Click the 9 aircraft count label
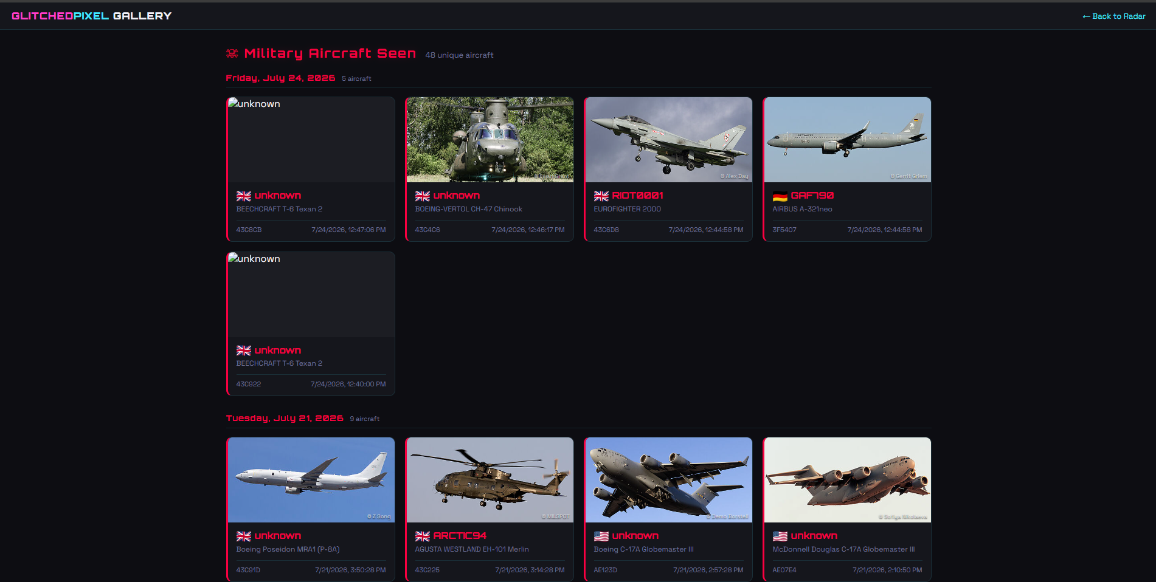Image resolution: width=1156 pixels, height=582 pixels. 365,419
